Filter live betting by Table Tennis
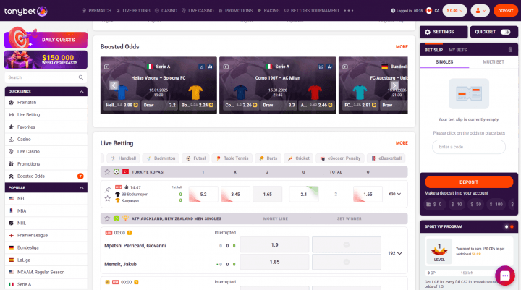The width and height of the screenshot is (521, 290). point(232,158)
